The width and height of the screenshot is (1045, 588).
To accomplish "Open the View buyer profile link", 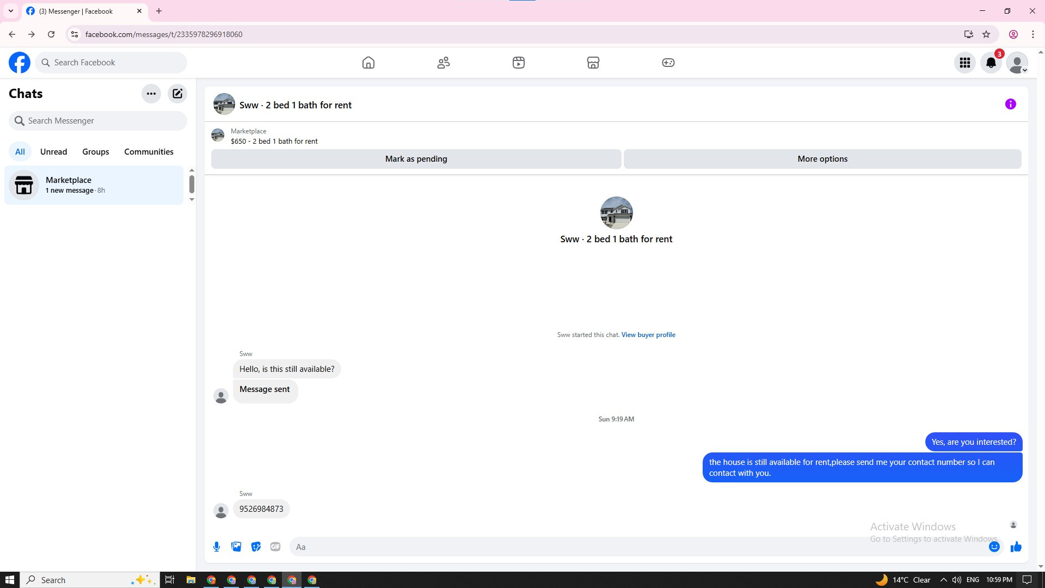I will point(648,335).
